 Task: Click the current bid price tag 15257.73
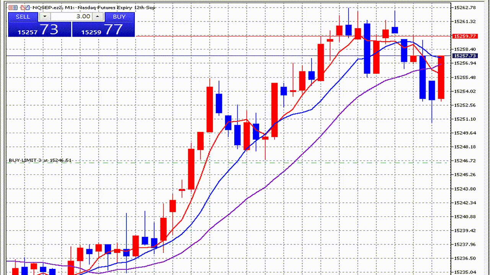(465, 56)
